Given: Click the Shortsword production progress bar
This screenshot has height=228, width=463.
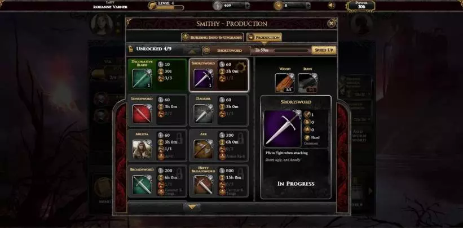Looking at the screenshot, I should coord(291,51).
